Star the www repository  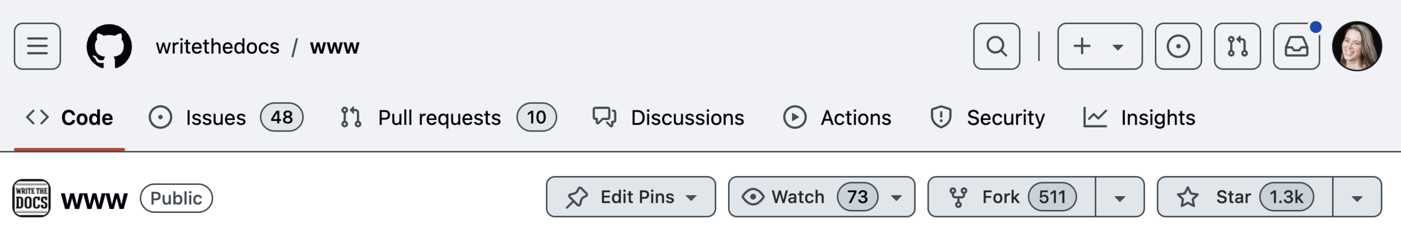pyautogui.click(x=1245, y=197)
